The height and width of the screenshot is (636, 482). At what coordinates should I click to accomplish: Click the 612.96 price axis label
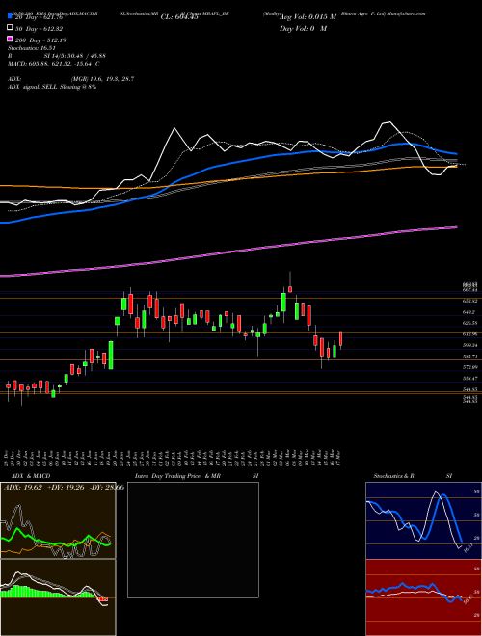(469, 334)
